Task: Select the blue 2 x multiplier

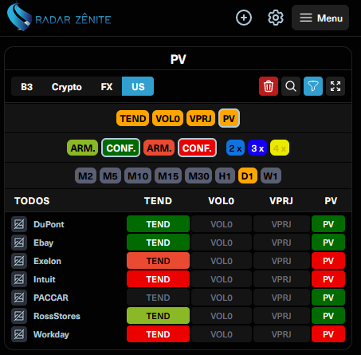Action: point(235,148)
